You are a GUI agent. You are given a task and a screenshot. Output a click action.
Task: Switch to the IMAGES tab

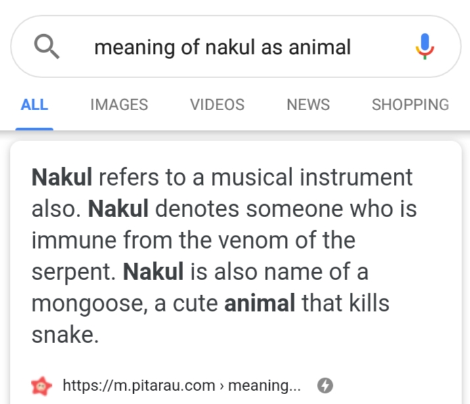119,105
